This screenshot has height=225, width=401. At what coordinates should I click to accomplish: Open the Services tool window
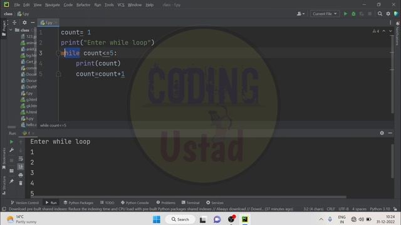215,202
